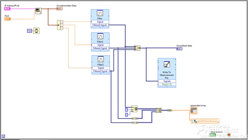
Task: Click the Build Array function node
Action: (x=158, y=110)
